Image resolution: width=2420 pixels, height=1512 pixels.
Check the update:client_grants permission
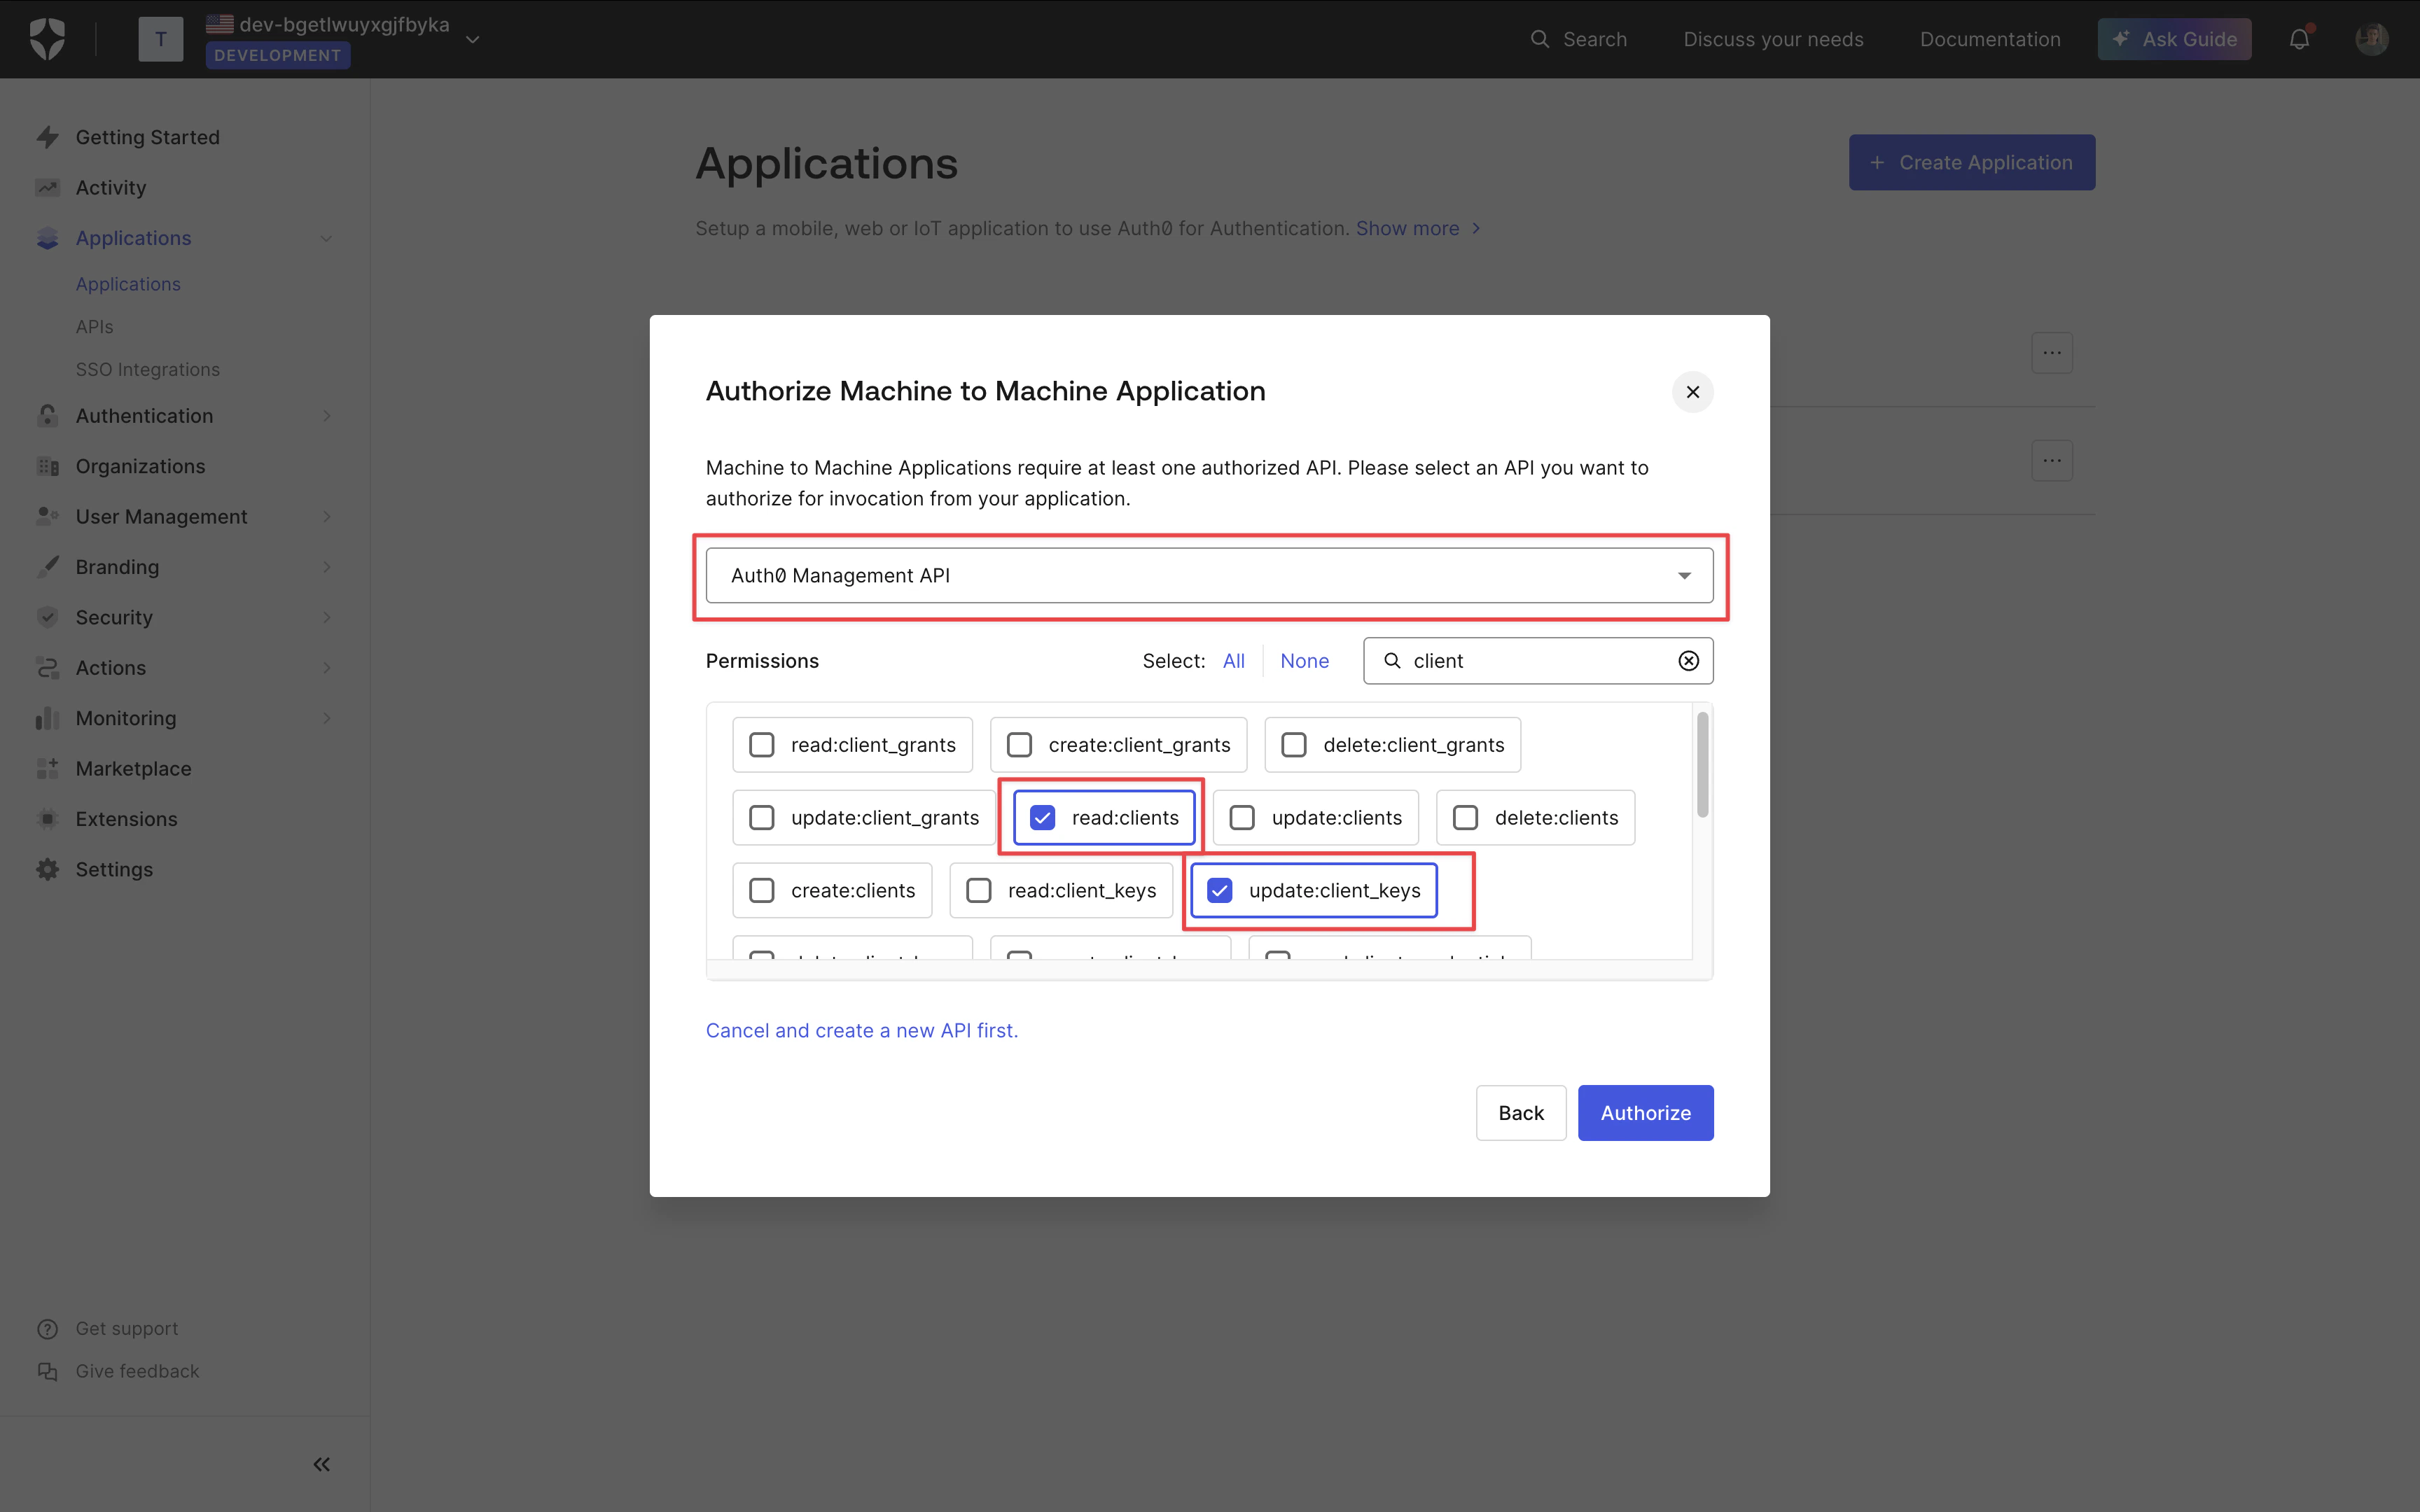point(762,818)
